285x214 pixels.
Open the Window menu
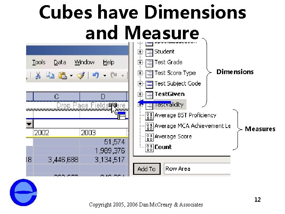pos(84,62)
